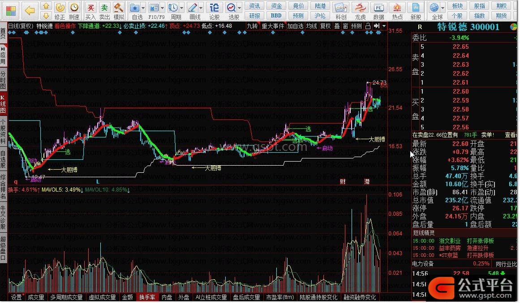Image resolution: width=520 pixels, height=303 pixels.
Task: Click the 板块 sector button
Action: point(457,6)
